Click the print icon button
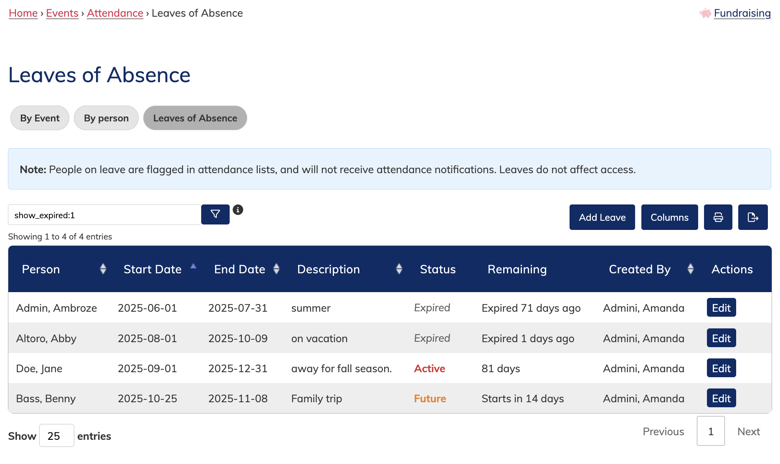This screenshot has width=780, height=464. (x=718, y=217)
